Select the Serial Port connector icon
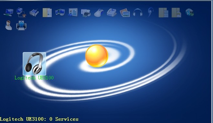Viewport: 213px width, 123px height. tap(34, 13)
